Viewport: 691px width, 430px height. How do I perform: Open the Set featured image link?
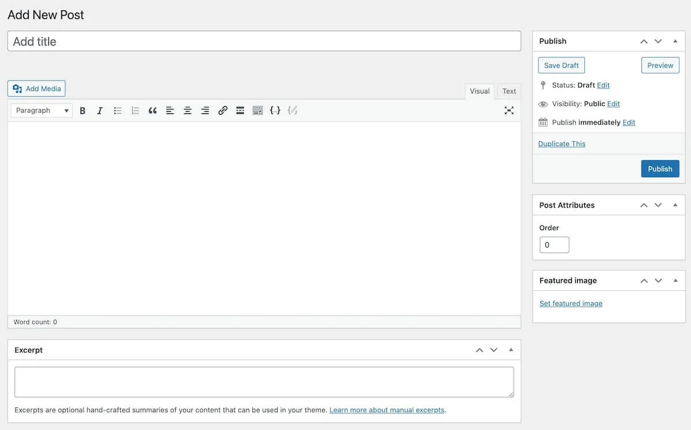[x=571, y=303]
